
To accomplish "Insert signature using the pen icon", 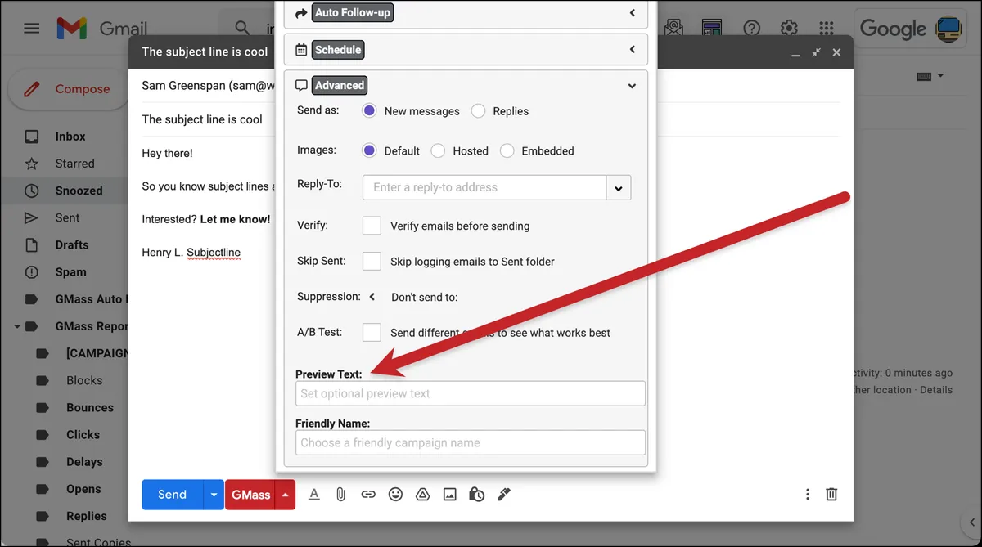I will point(504,494).
